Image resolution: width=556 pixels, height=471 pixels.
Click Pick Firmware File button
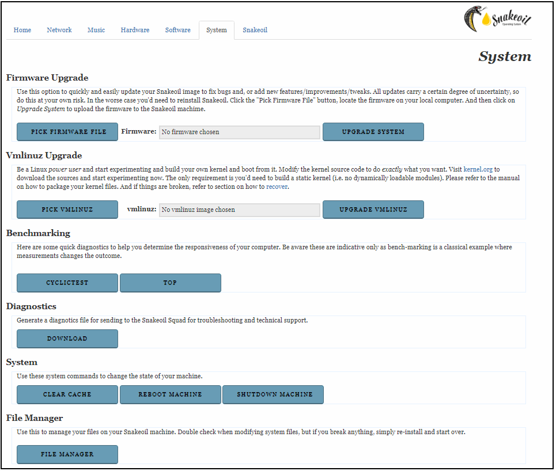pos(67,132)
